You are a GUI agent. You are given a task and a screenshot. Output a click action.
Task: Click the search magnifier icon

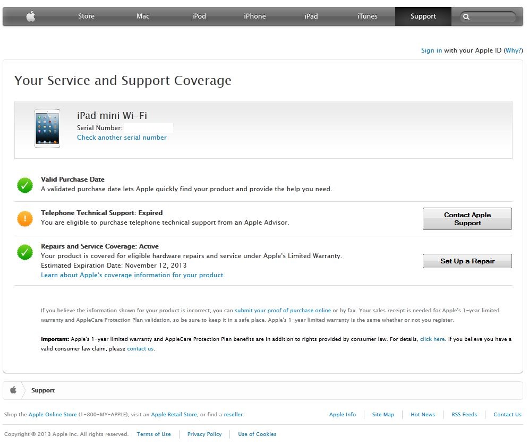466,16
